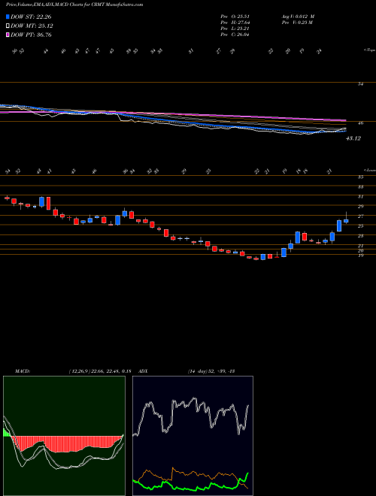The image size is (376, 496).
Task: Click the Avg V: 0.012 M volume text
Action: 298,17
